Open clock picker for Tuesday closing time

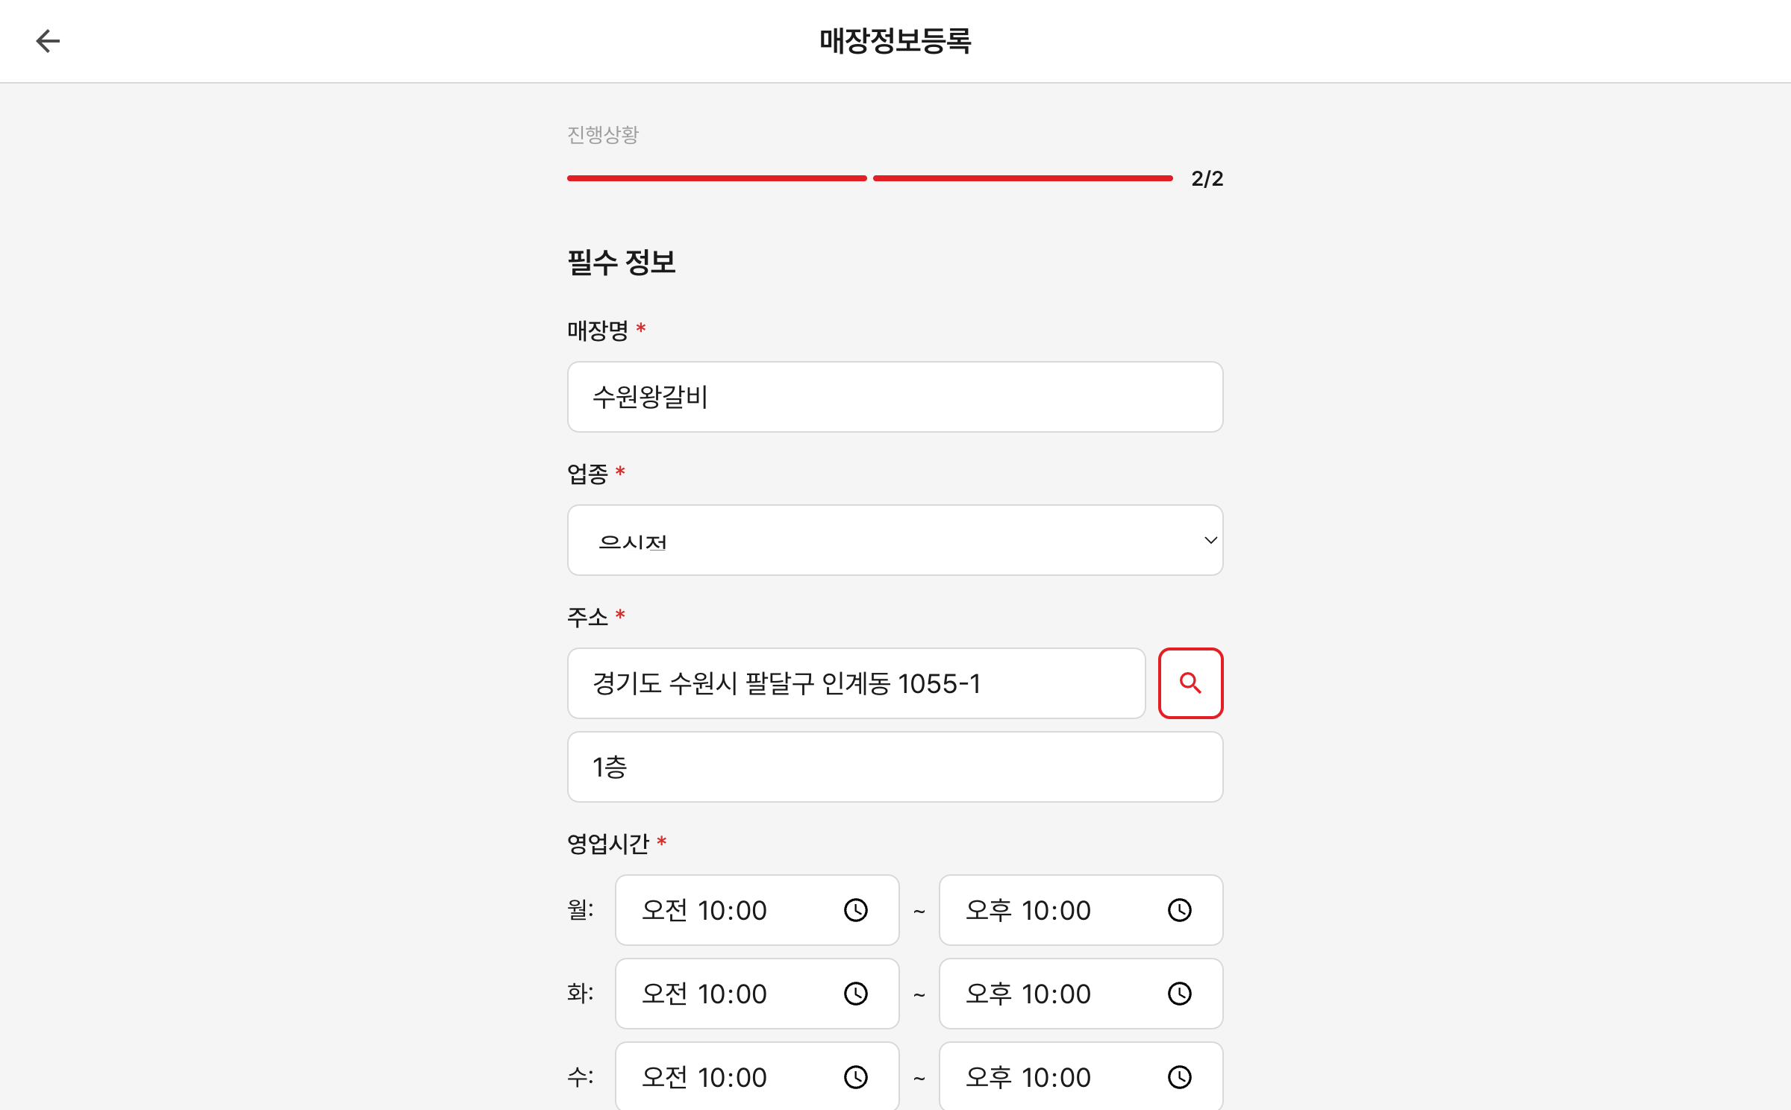[1179, 994]
